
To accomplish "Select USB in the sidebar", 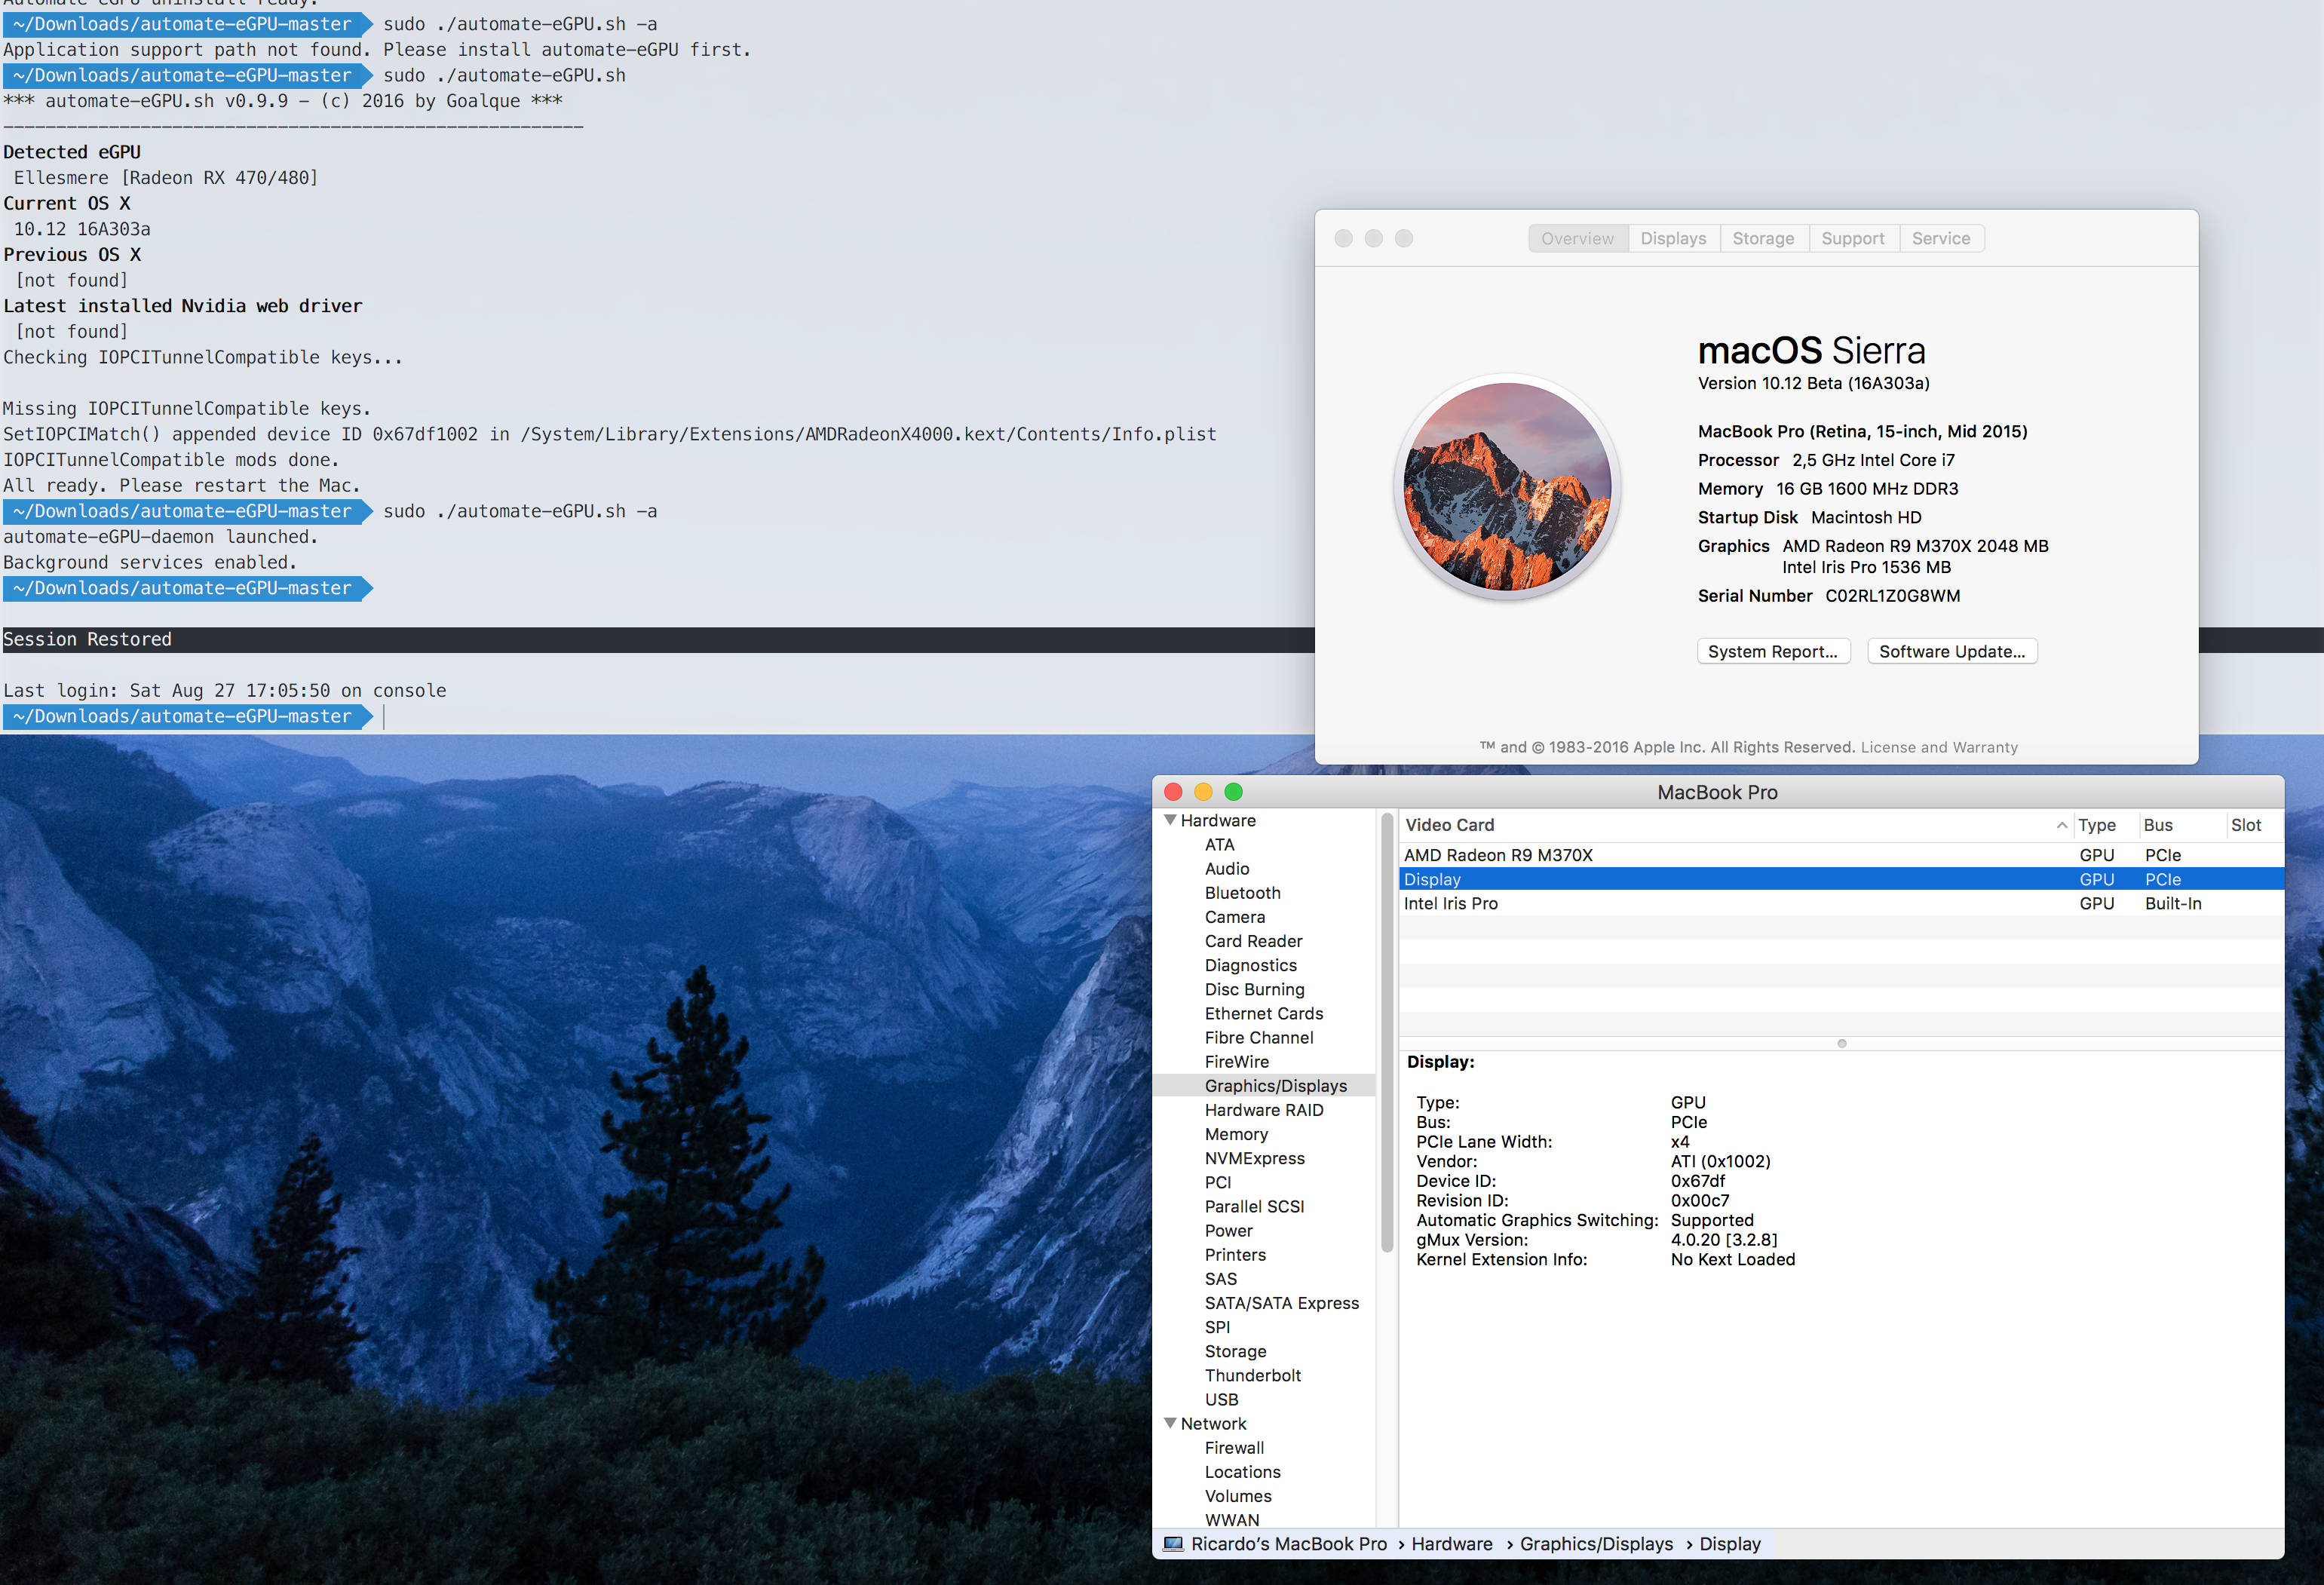I will click(x=1221, y=1399).
